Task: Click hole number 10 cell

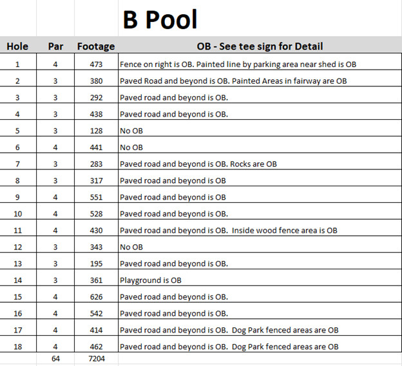Action: click(x=17, y=214)
